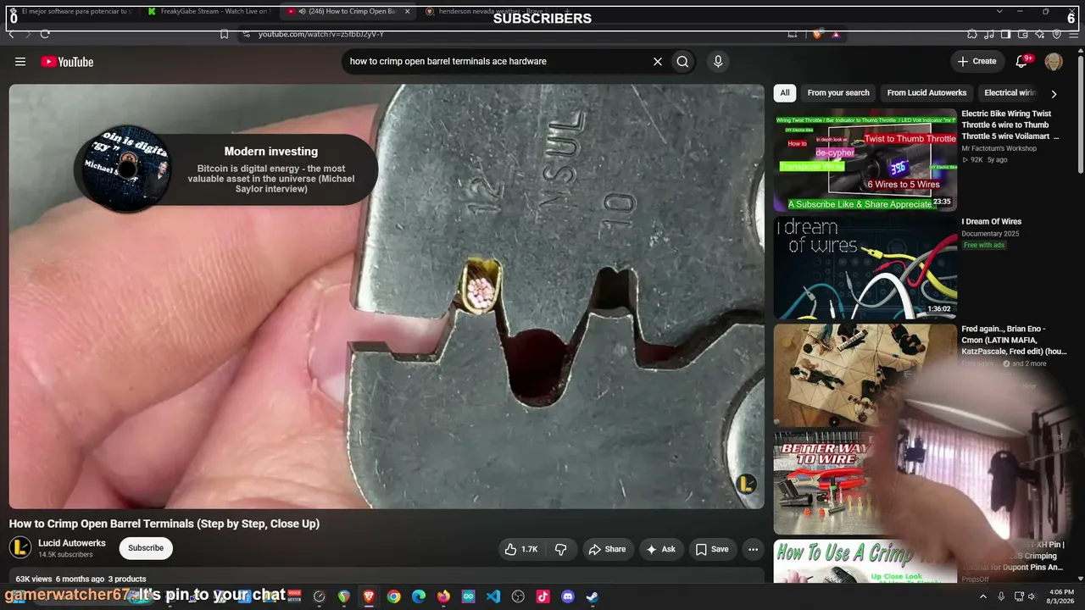Expand more filter chips with right arrow
Viewport: 1085px width, 610px height.
1054,94
